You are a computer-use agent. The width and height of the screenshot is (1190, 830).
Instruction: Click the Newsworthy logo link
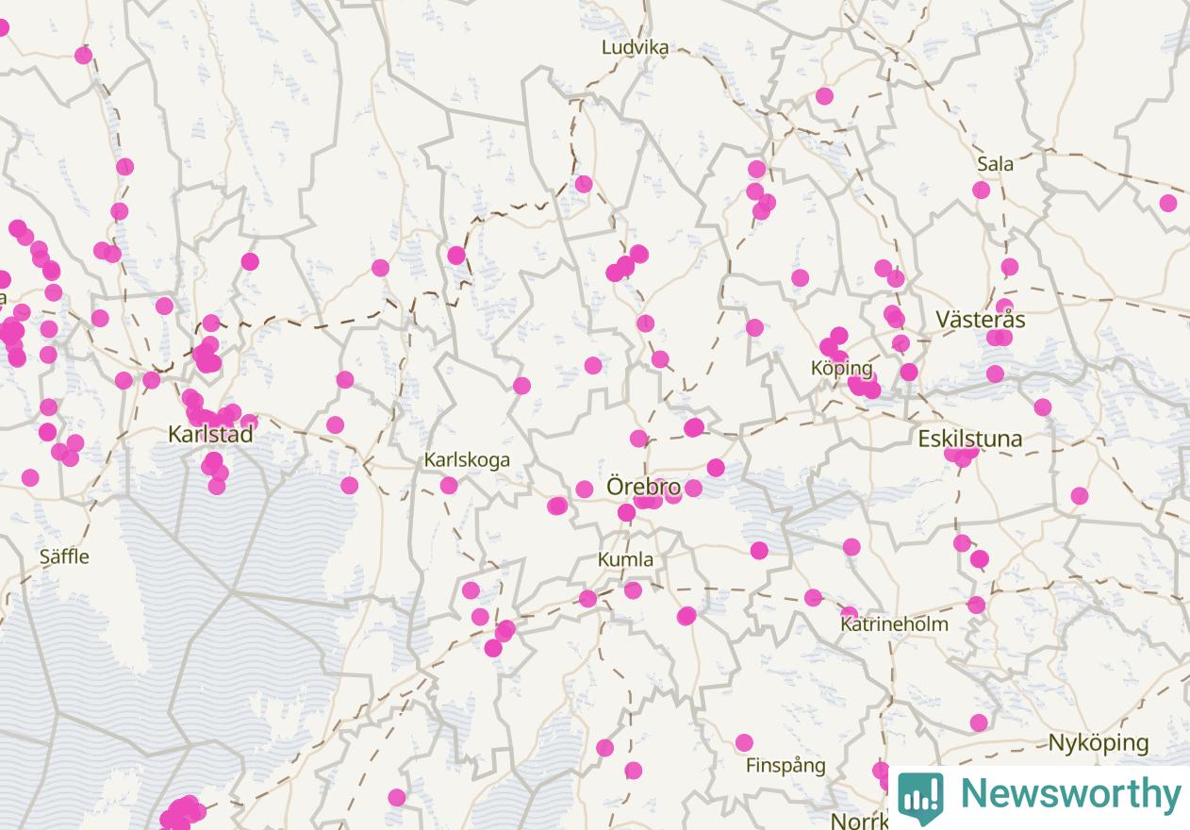[x=1039, y=797]
